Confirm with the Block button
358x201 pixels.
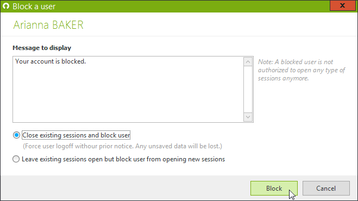coord(274,189)
